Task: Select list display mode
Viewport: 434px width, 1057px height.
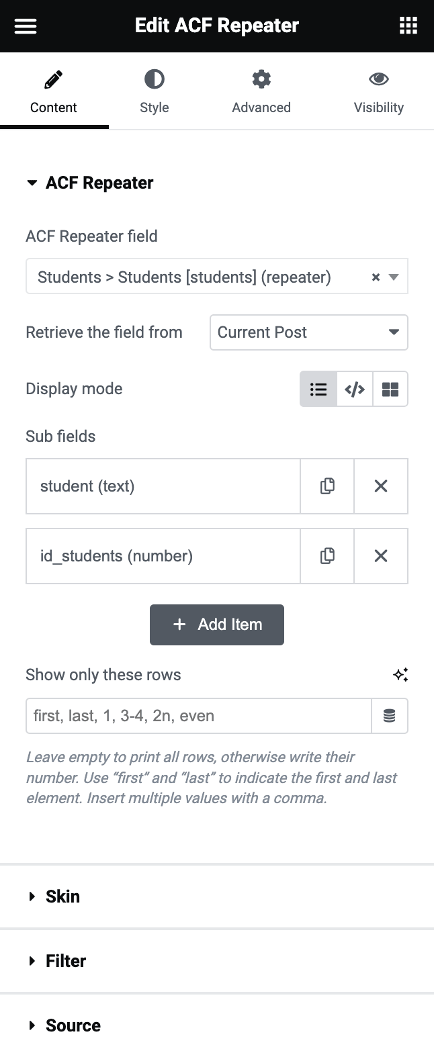Action: tap(318, 389)
